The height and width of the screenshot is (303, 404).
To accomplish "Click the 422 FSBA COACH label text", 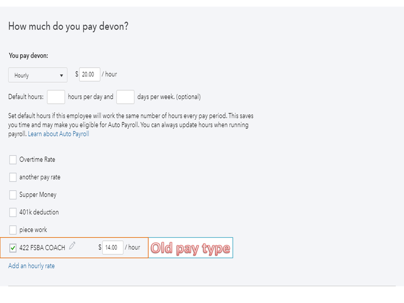I will 42,248.
